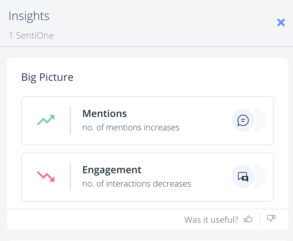
Task: Click the vertical divider in Engagement card
Action: click(70, 176)
